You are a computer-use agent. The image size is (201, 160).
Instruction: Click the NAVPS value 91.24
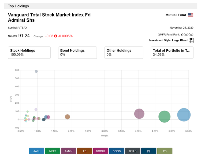point(24,36)
